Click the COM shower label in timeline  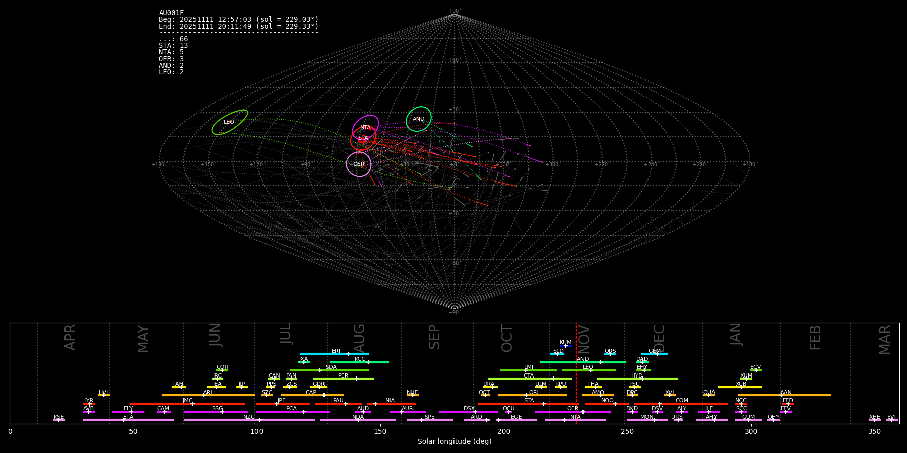[x=682, y=401]
